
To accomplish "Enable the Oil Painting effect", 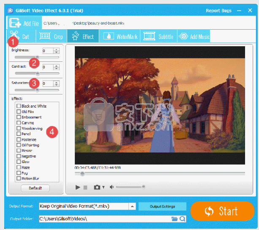I will coord(19,145).
